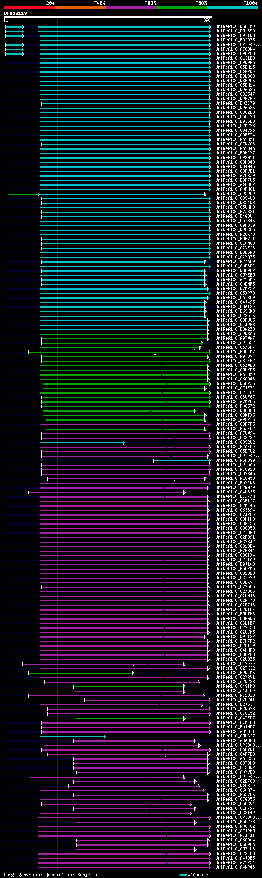Select the UniRef100_C4V070 label
Image resolution: width=262 pixels, height=878 pixels.
(235, 664)
